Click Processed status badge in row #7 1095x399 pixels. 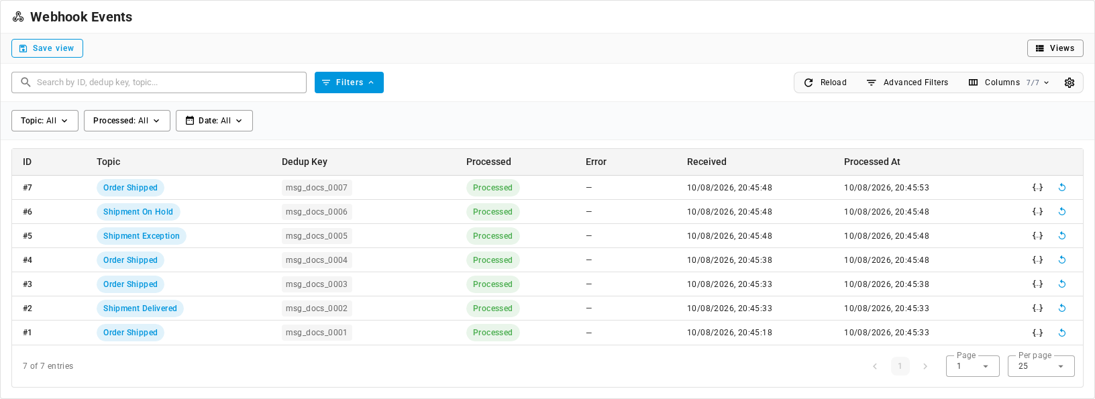click(x=492, y=188)
